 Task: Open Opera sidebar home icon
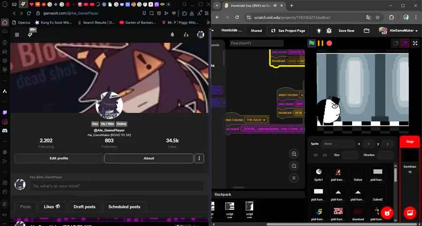click(5, 23)
